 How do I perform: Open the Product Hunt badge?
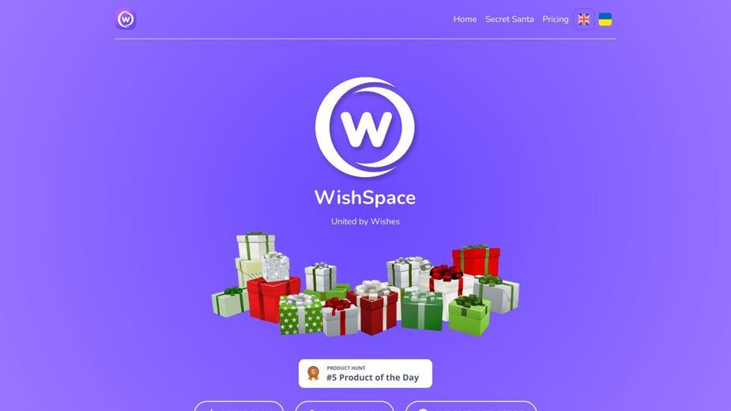tap(365, 373)
